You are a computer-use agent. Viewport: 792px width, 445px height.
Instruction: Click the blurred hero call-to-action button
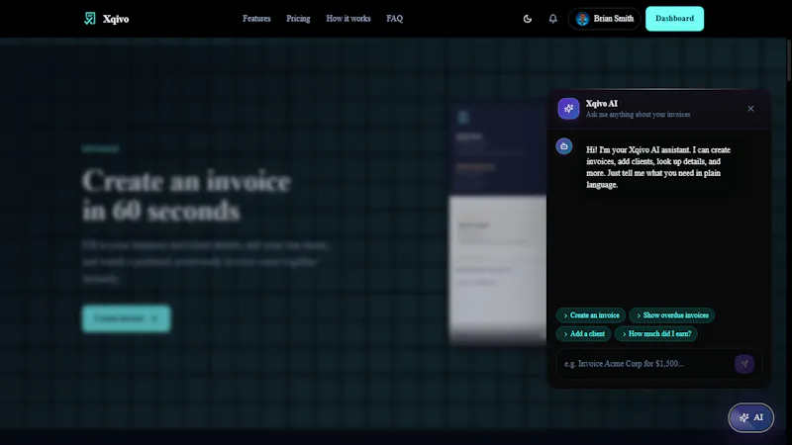pyautogui.click(x=127, y=318)
